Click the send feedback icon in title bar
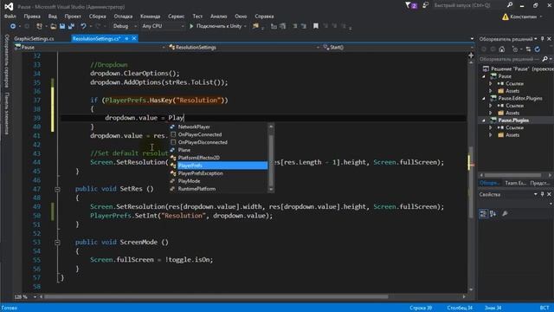Viewport: 554px width, 312px height. (x=425, y=5)
